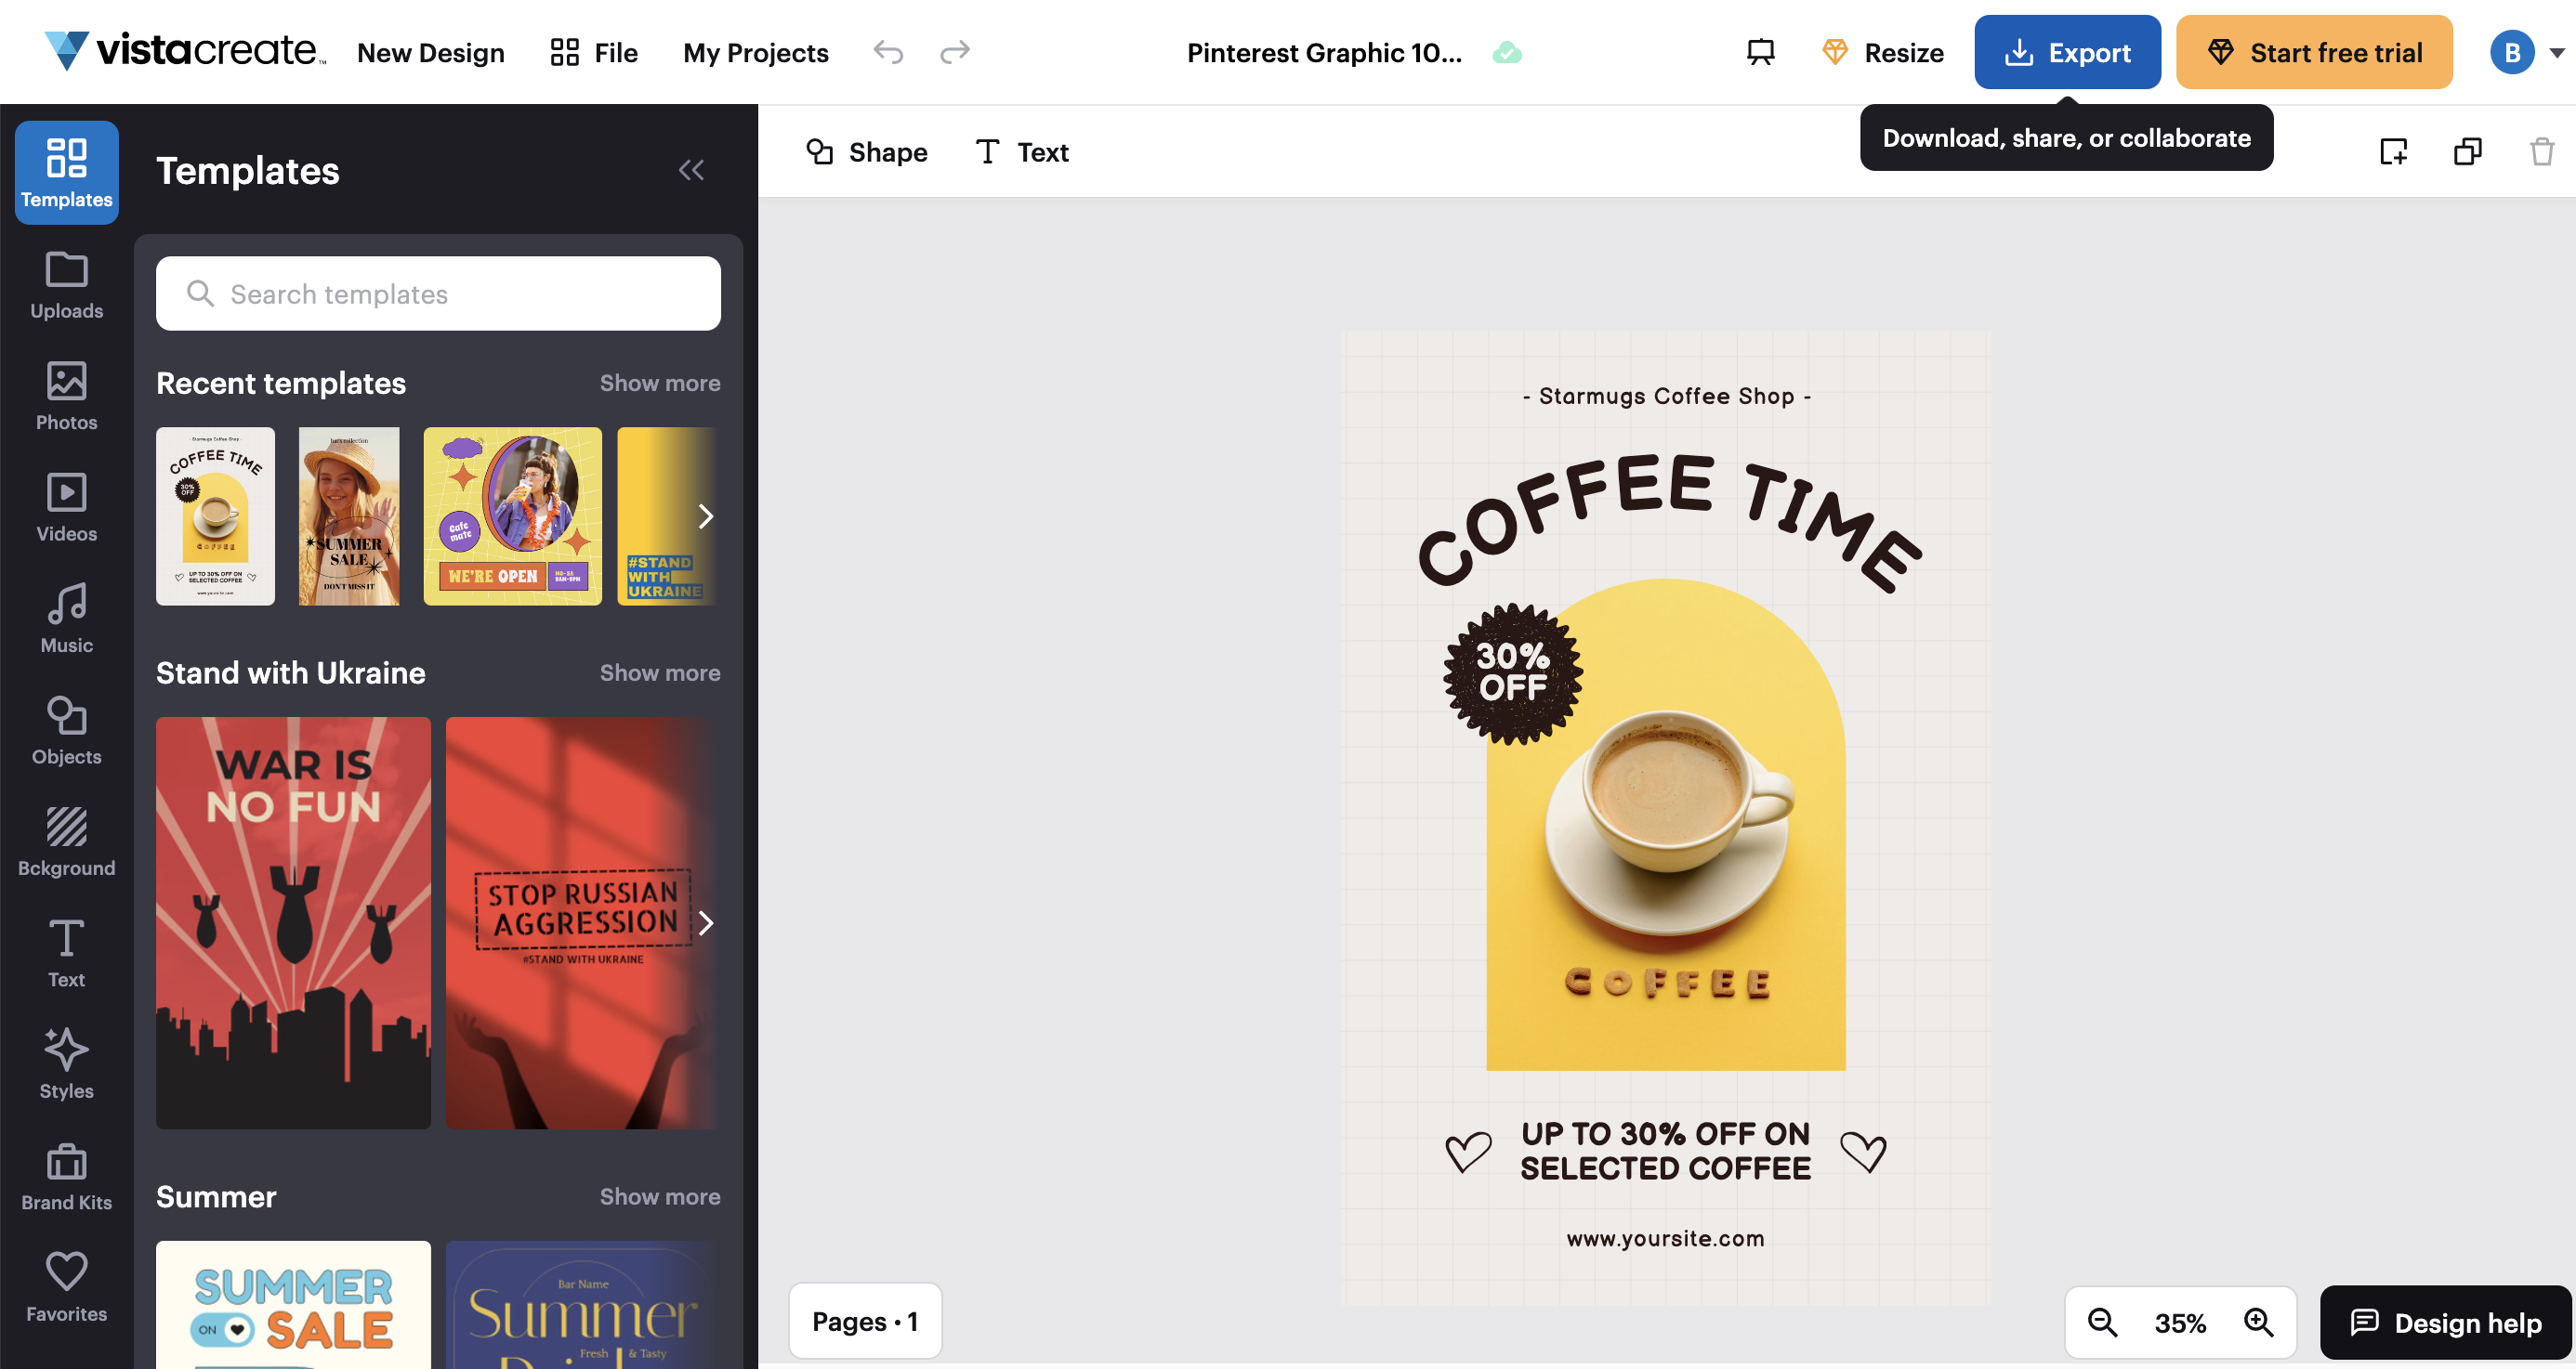Click the Export button
Image resolution: width=2576 pixels, height=1369 pixels.
pyautogui.click(x=2067, y=52)
